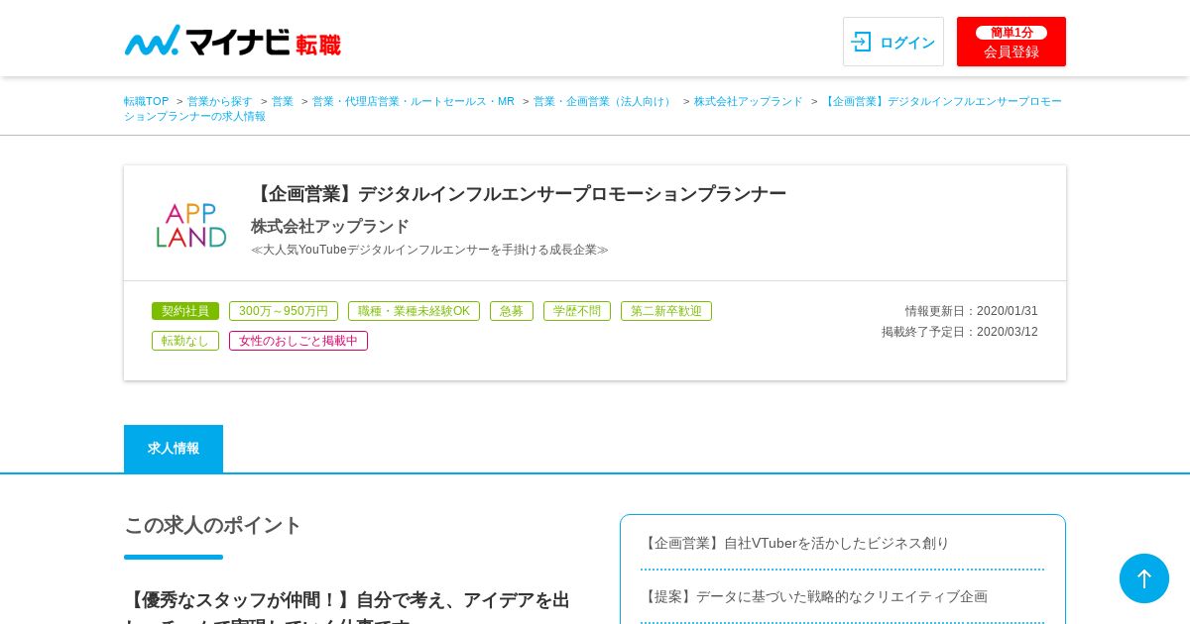1190x624 pixels.
Task: Click the 掲載終了予定日 2020/03/12 text
Action: pos(960,332)
